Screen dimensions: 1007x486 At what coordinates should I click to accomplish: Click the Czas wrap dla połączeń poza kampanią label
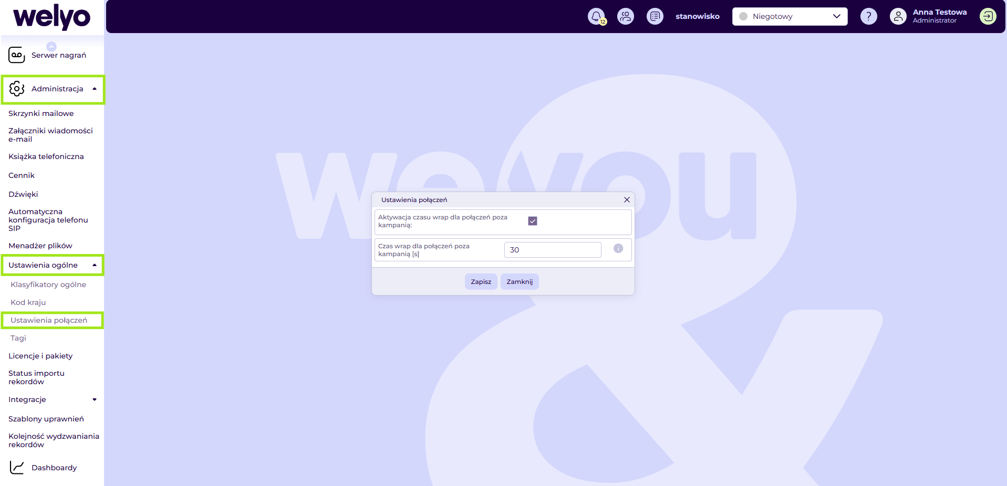[x=424, y=250]
